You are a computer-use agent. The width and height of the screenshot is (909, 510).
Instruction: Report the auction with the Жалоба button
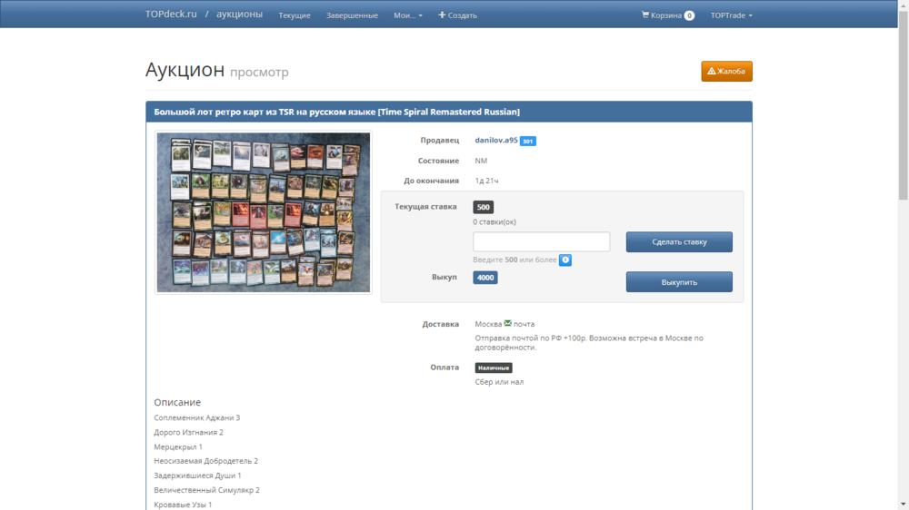coord(726,71)
